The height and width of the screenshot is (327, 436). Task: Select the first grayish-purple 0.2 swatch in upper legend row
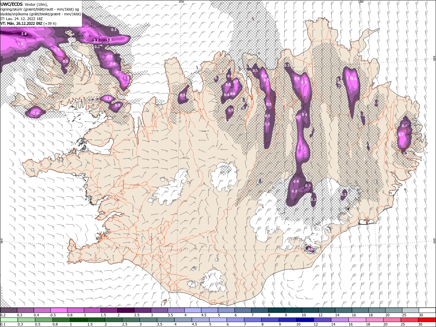9,310
